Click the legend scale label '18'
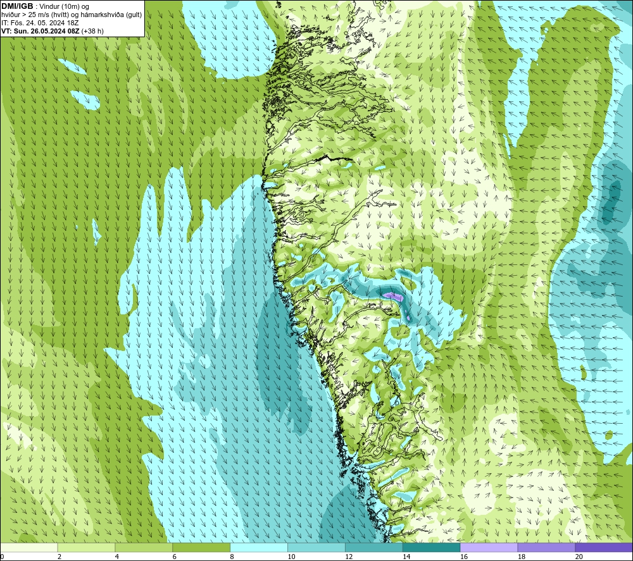Viewport: 633px width, 561px height. click(521, 557)
